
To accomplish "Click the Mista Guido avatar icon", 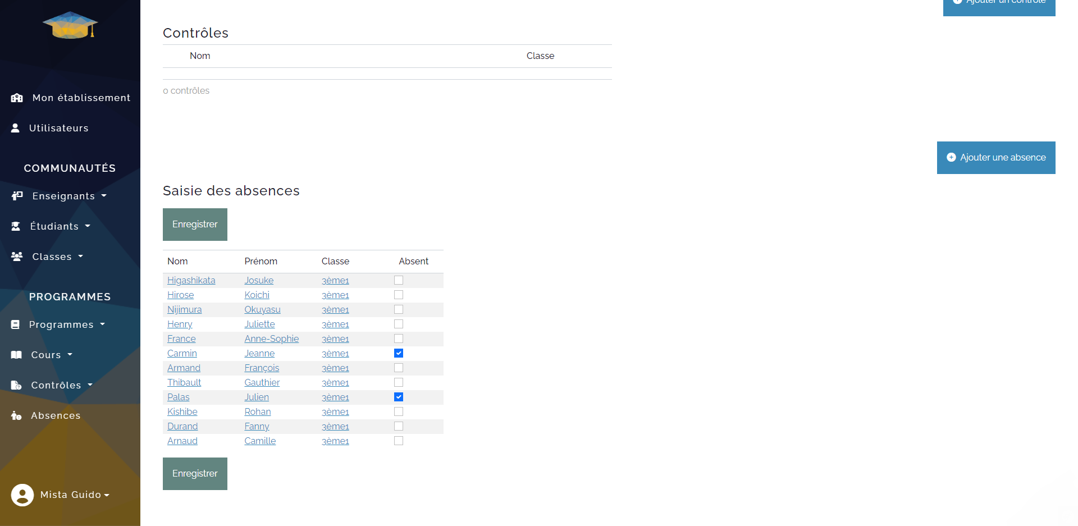I will coord(22,495).
